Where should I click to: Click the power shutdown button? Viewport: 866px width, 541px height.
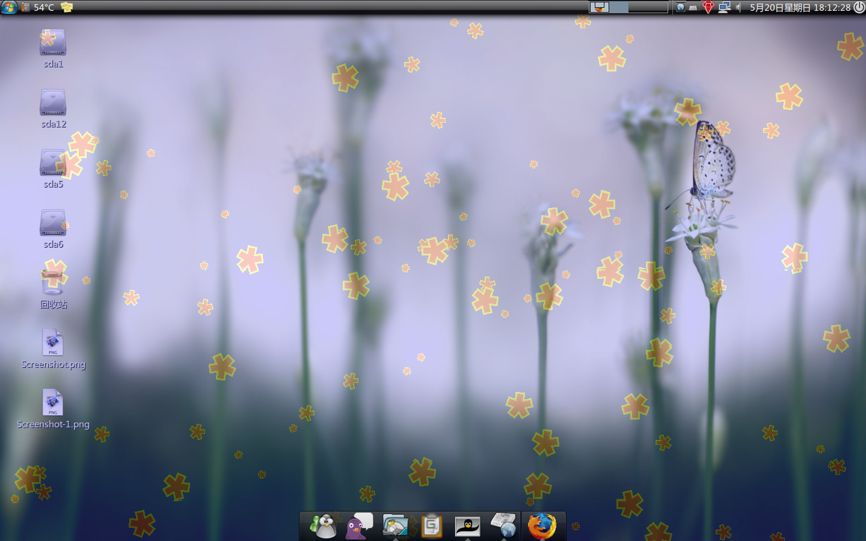(x=859, y=7)
